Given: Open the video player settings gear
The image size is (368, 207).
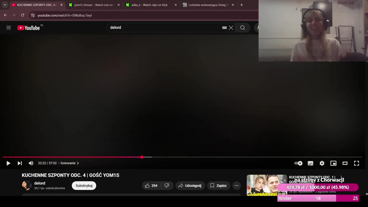Looking at the screenshot, I should tap(322, 163).
